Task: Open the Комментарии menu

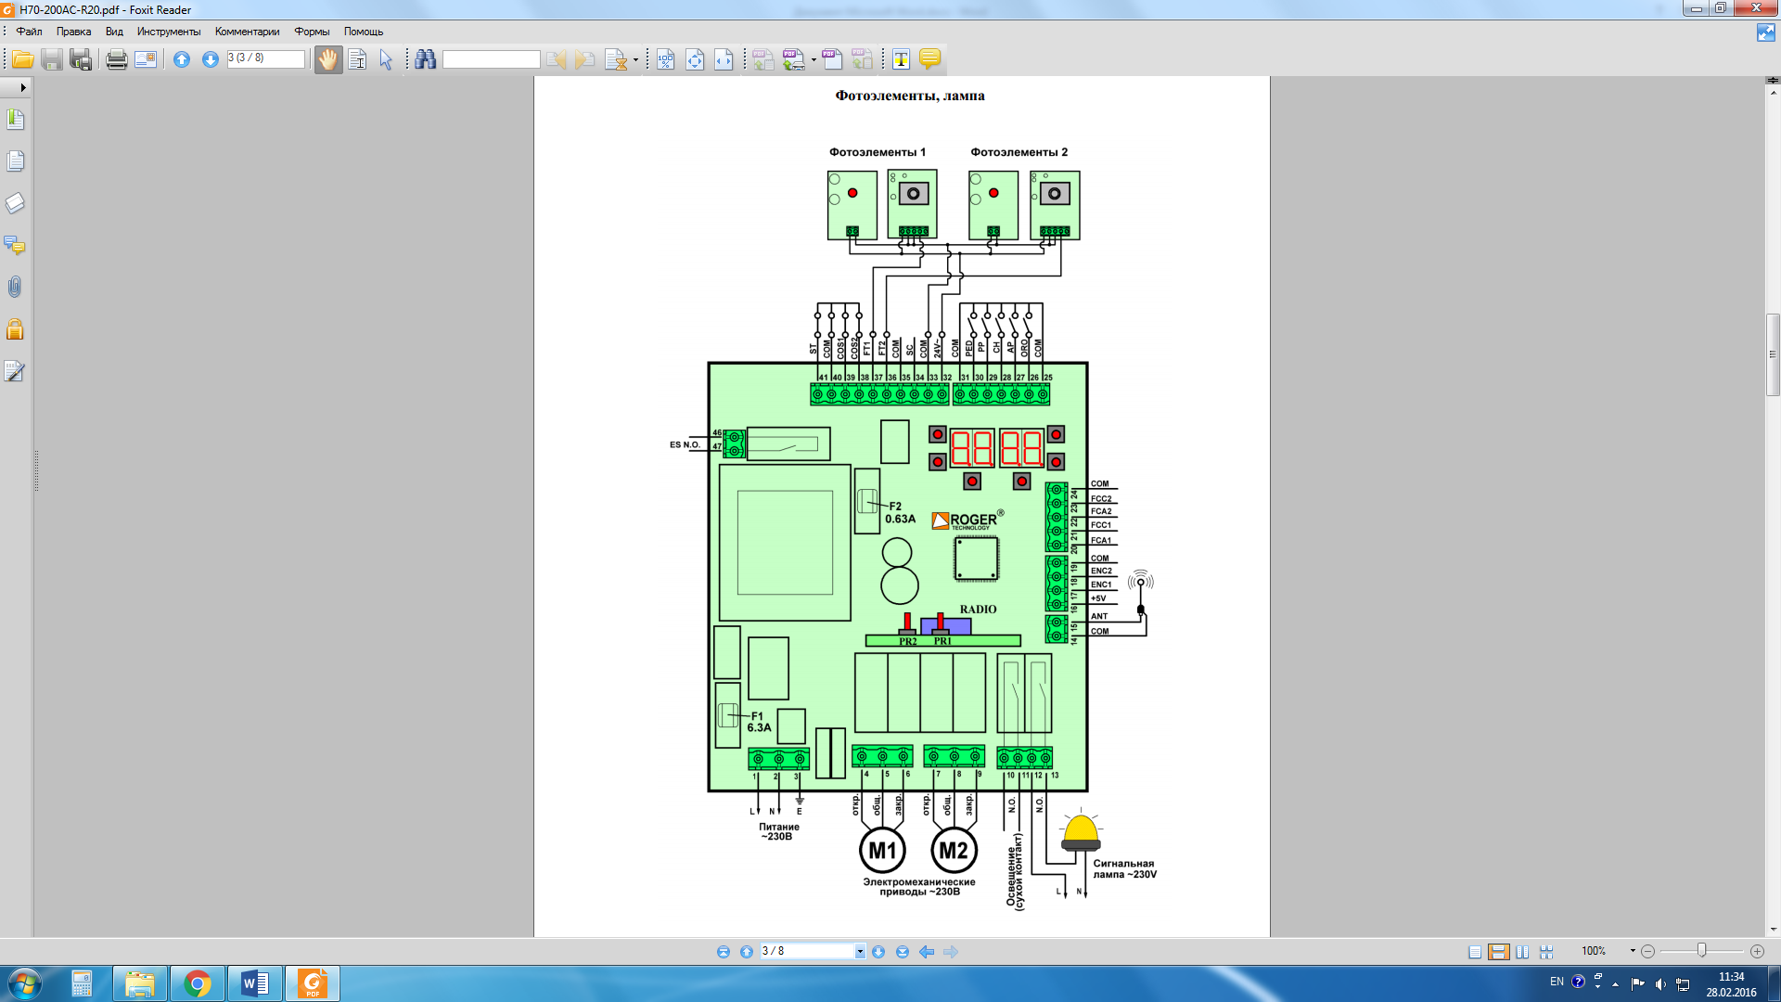Action: pos(247,32)
